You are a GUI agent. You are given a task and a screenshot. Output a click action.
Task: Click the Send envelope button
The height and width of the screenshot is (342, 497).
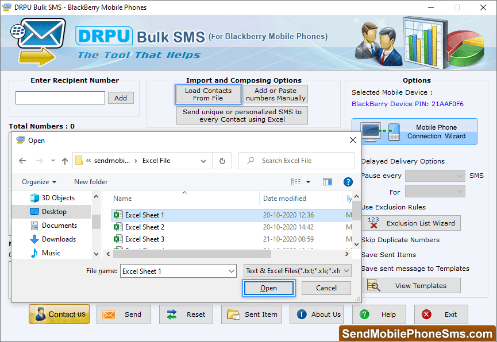coord(124,314)
